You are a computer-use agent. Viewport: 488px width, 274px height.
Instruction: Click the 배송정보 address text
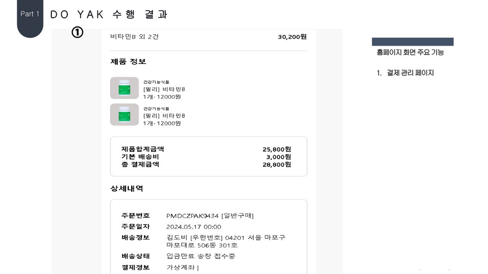tap(225, 241)
